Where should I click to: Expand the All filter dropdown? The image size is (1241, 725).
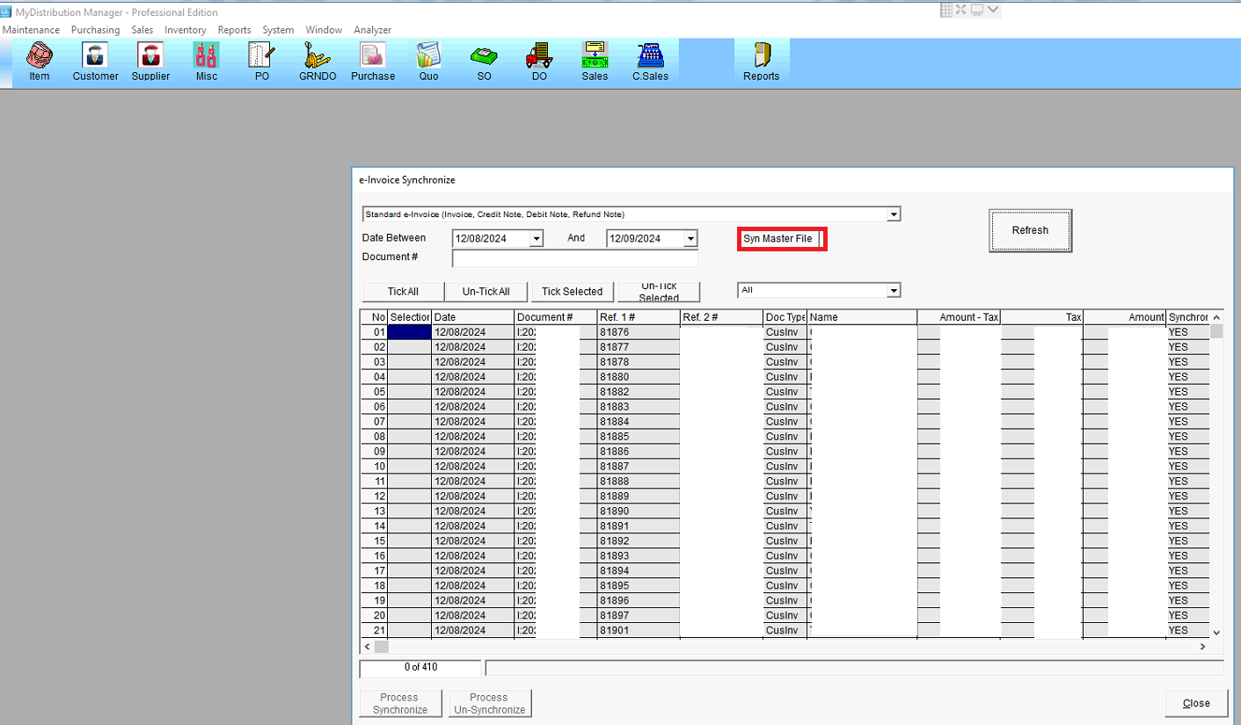894,290
